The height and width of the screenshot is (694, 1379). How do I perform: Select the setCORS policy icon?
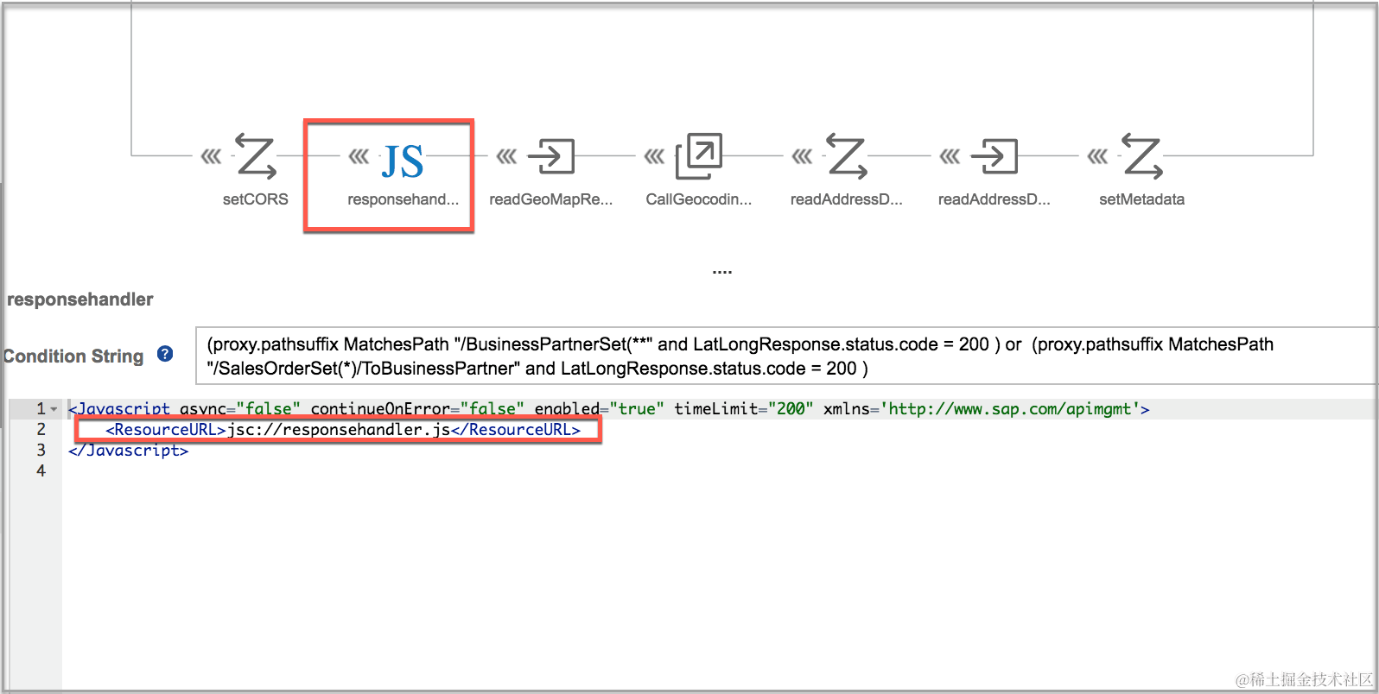coord(256,157)
